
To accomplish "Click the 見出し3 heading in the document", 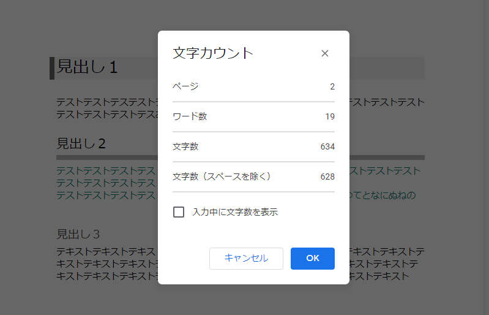I will 78,234.
